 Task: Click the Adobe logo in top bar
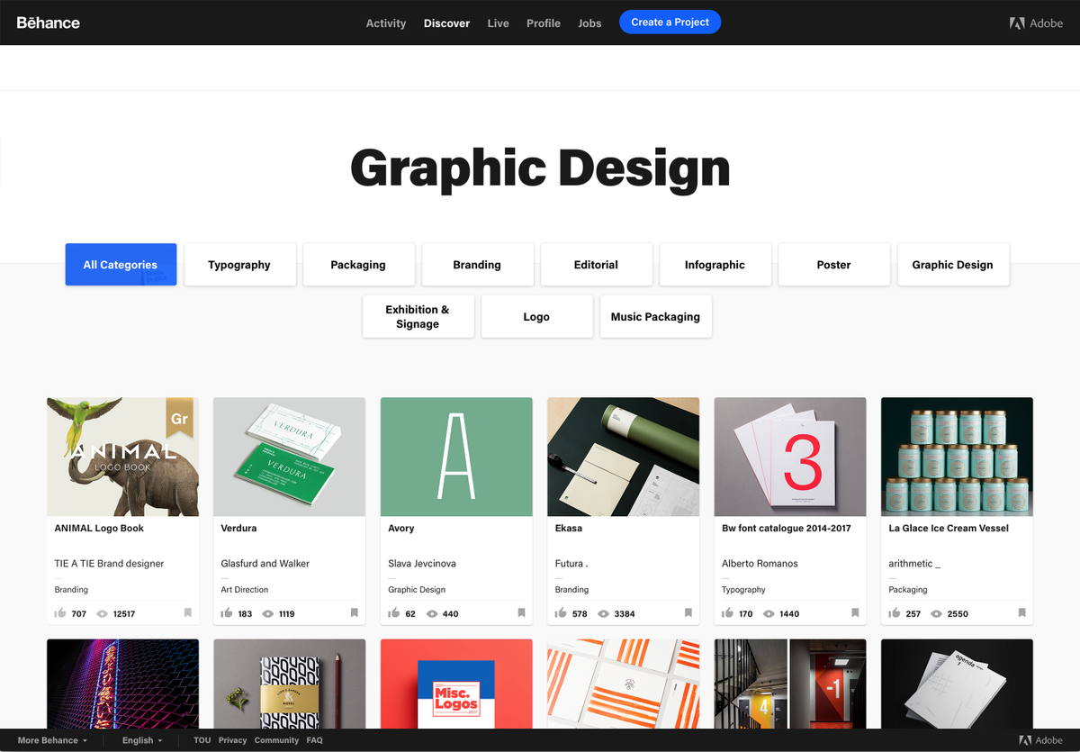point(1036,23)
